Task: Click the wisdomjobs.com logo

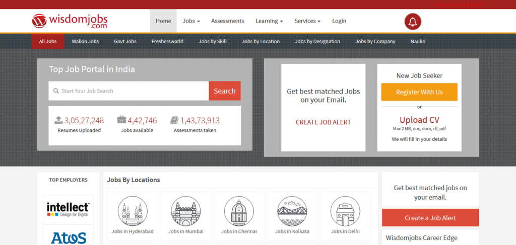Action: 70,21
